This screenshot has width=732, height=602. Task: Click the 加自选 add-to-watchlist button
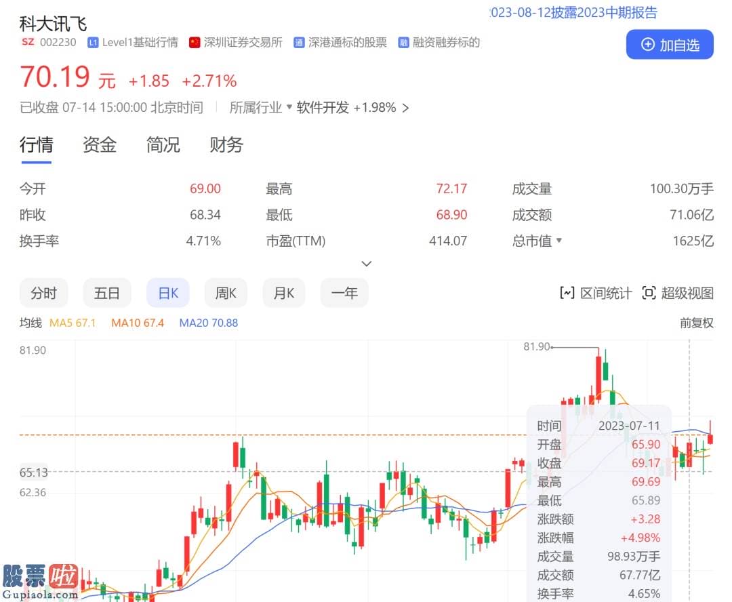point(670,45)
